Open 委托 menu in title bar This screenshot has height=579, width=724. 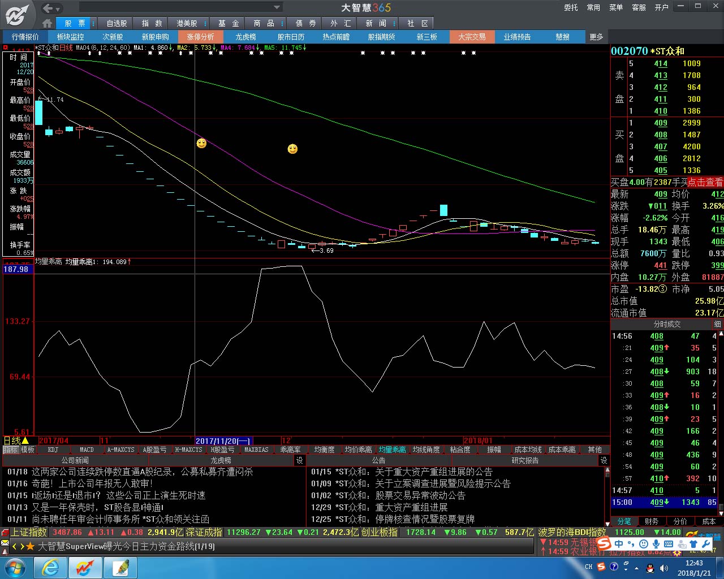pos(571,7)
